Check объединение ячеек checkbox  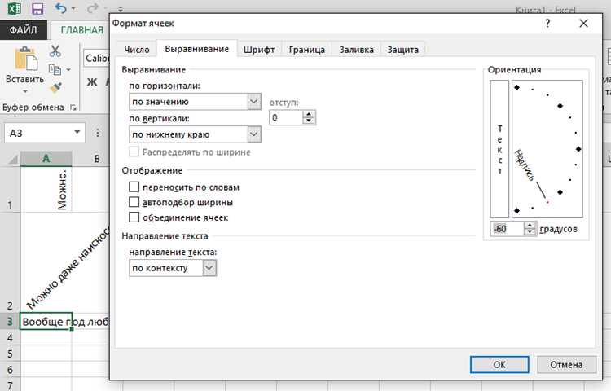134,217
